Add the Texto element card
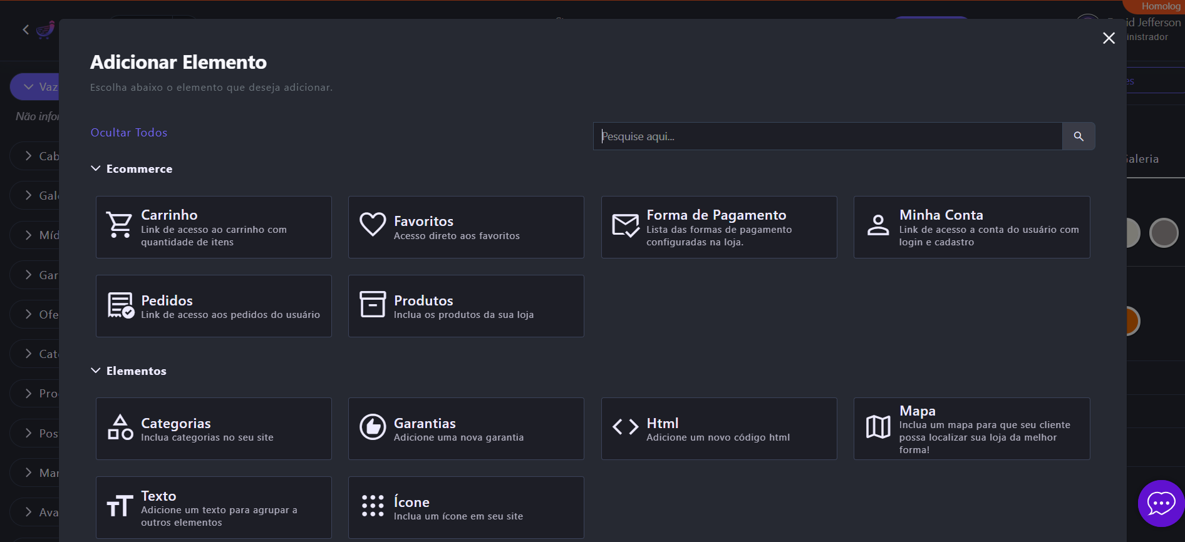Viewport: 1185px width, 542px height. tap(214, 508)
